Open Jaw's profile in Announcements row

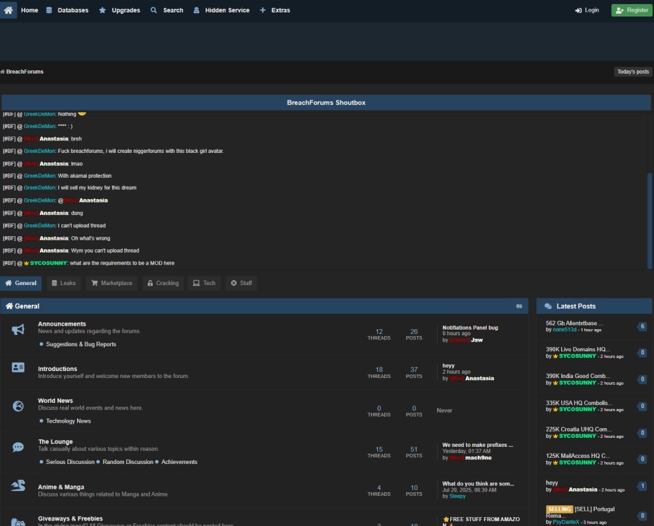477,340
